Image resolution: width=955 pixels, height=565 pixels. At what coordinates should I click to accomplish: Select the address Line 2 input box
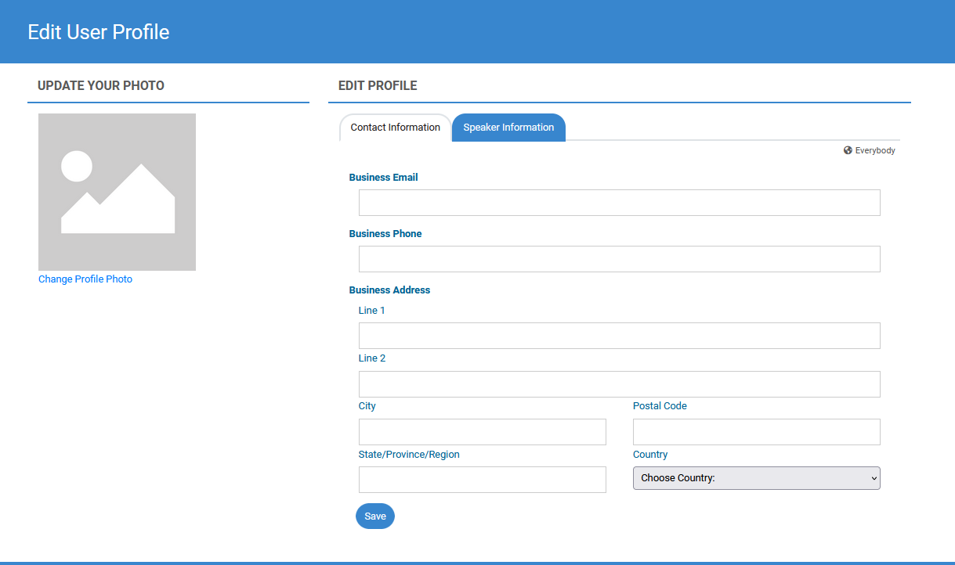click(619, 384)
